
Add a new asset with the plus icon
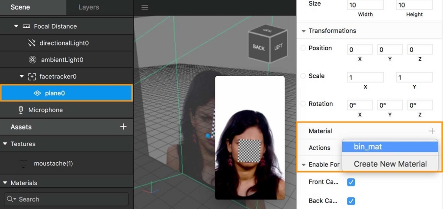pos(123,126)
